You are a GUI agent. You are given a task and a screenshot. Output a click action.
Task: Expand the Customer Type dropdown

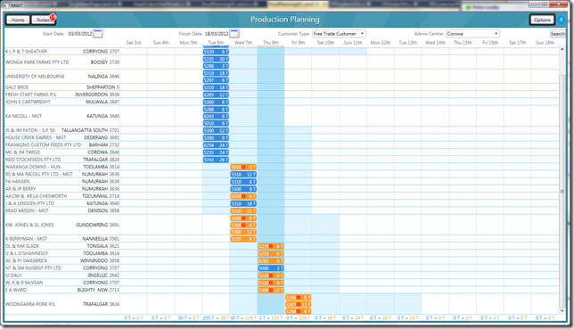[339, 34]
